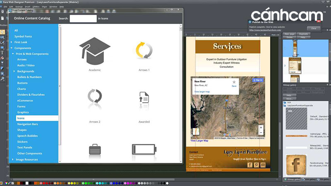331x186 pixels.
Task: Select the Selector arrow tool
Action: tap(2, 32)
